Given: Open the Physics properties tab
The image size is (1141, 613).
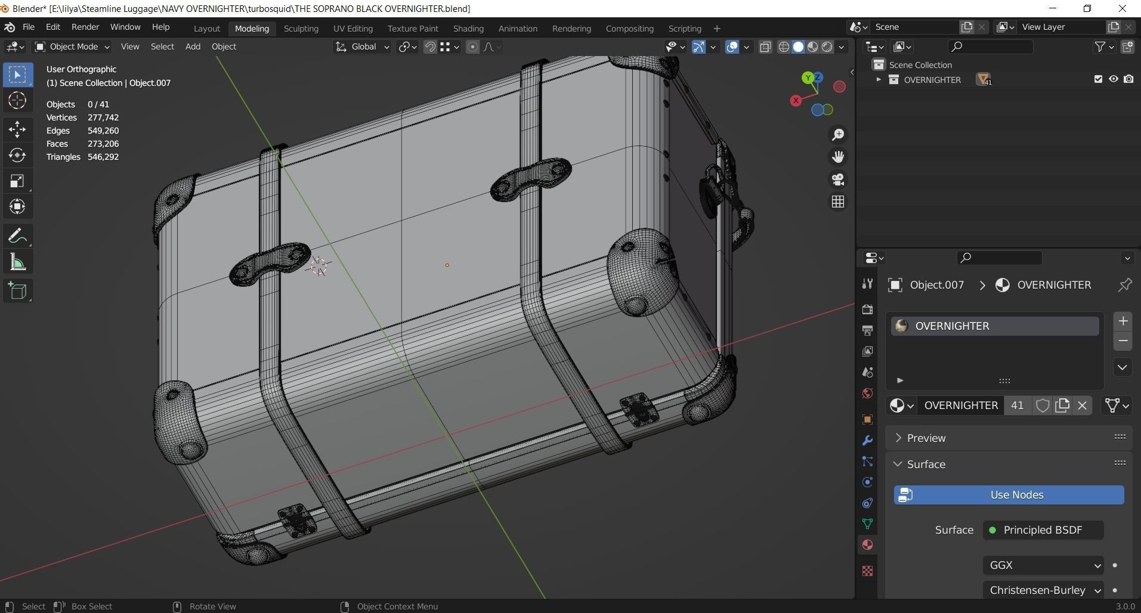Looking at the screenshot, I should [867, 482].
